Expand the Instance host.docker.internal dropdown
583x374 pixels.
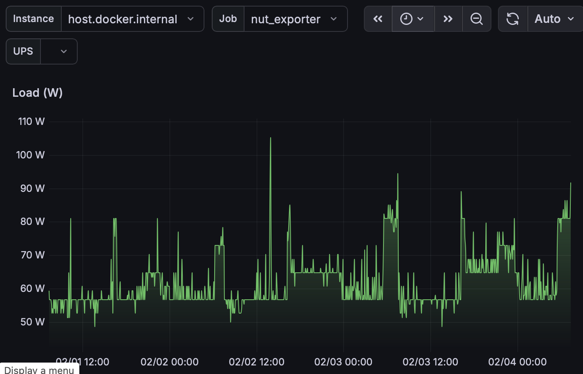(132, 19)
